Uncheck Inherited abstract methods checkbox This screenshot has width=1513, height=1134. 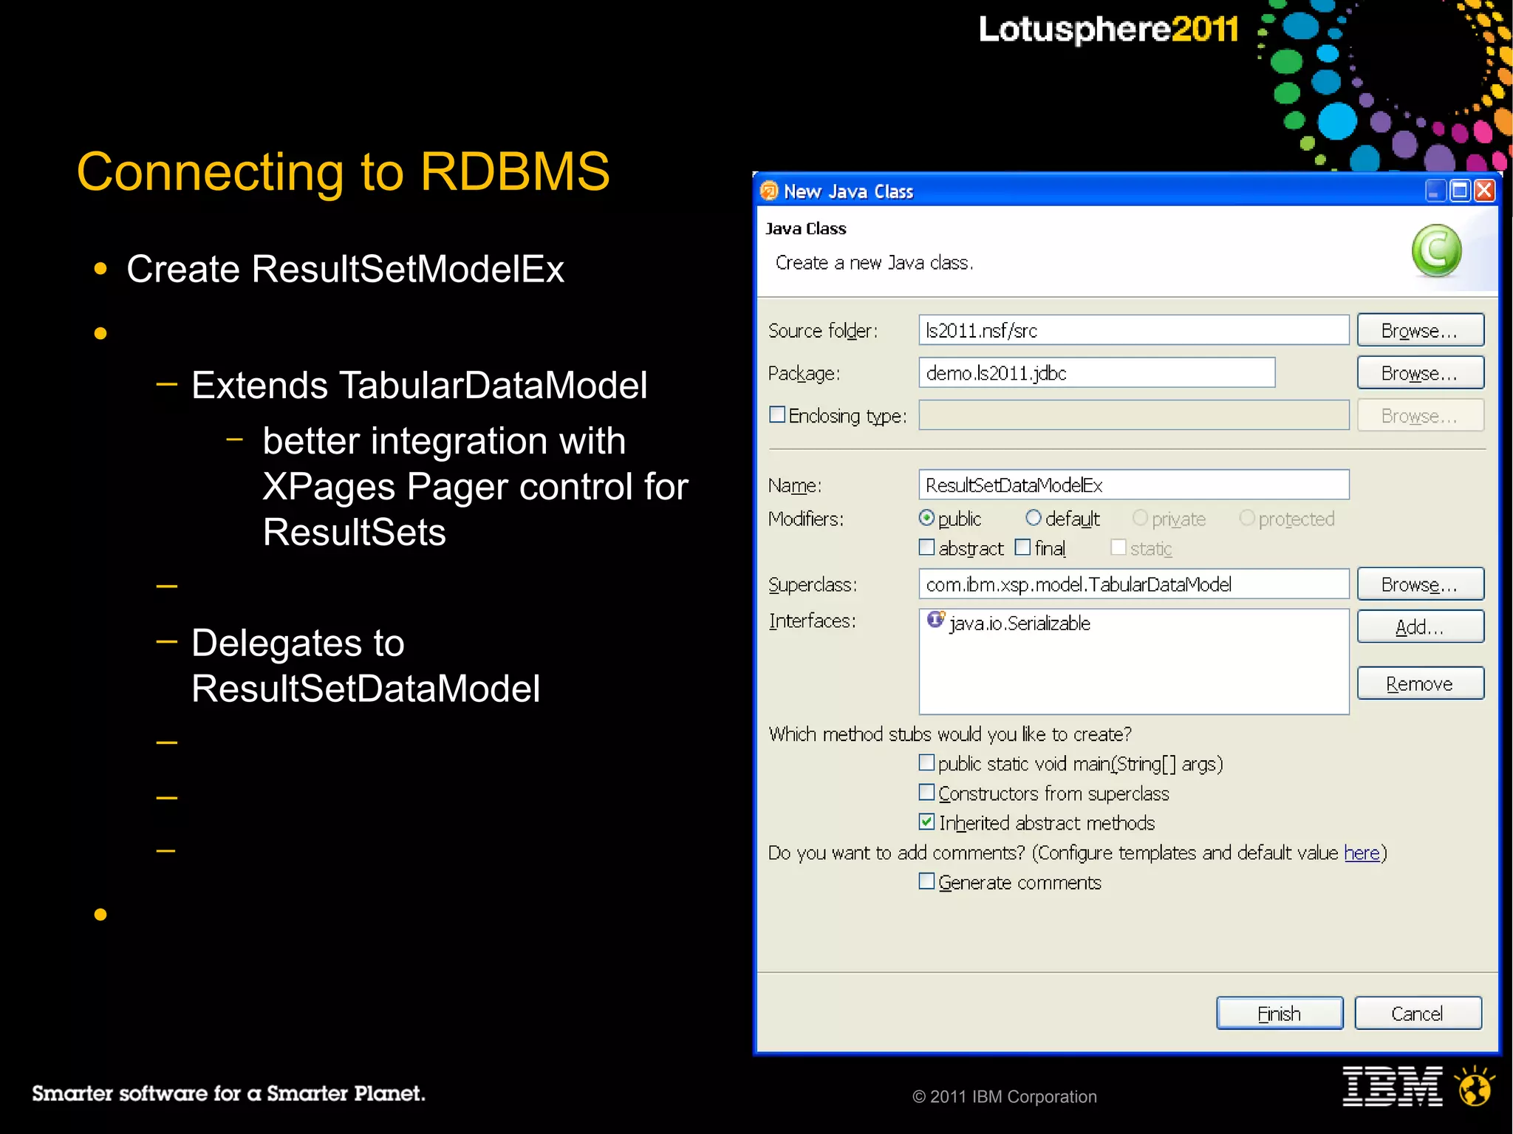(x=926, y=822)
